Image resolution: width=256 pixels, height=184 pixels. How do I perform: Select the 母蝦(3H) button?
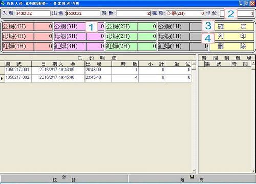70,37
